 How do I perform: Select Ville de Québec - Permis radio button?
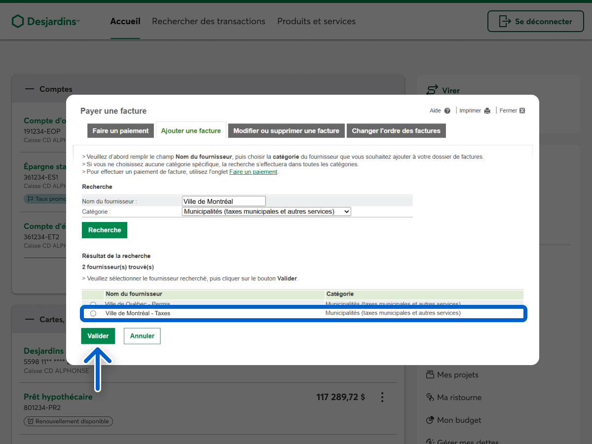[x=93, y=304]
